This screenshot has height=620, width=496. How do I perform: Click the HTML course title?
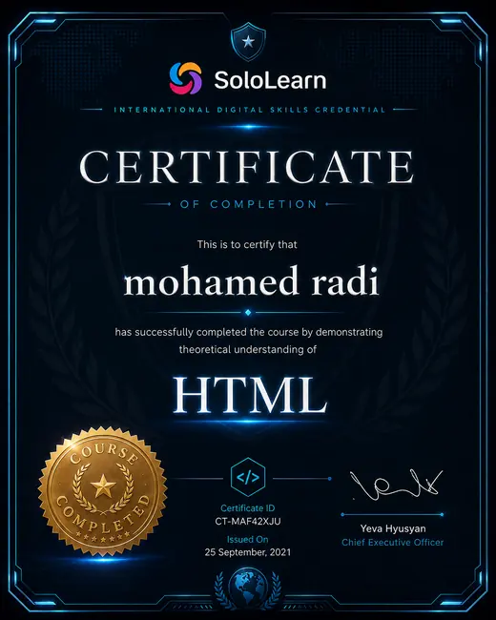coord(251,395)
